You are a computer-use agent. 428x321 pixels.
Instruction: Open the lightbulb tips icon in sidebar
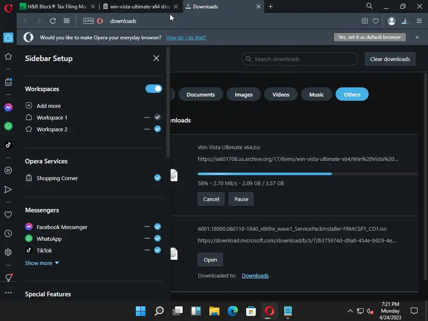8,278
